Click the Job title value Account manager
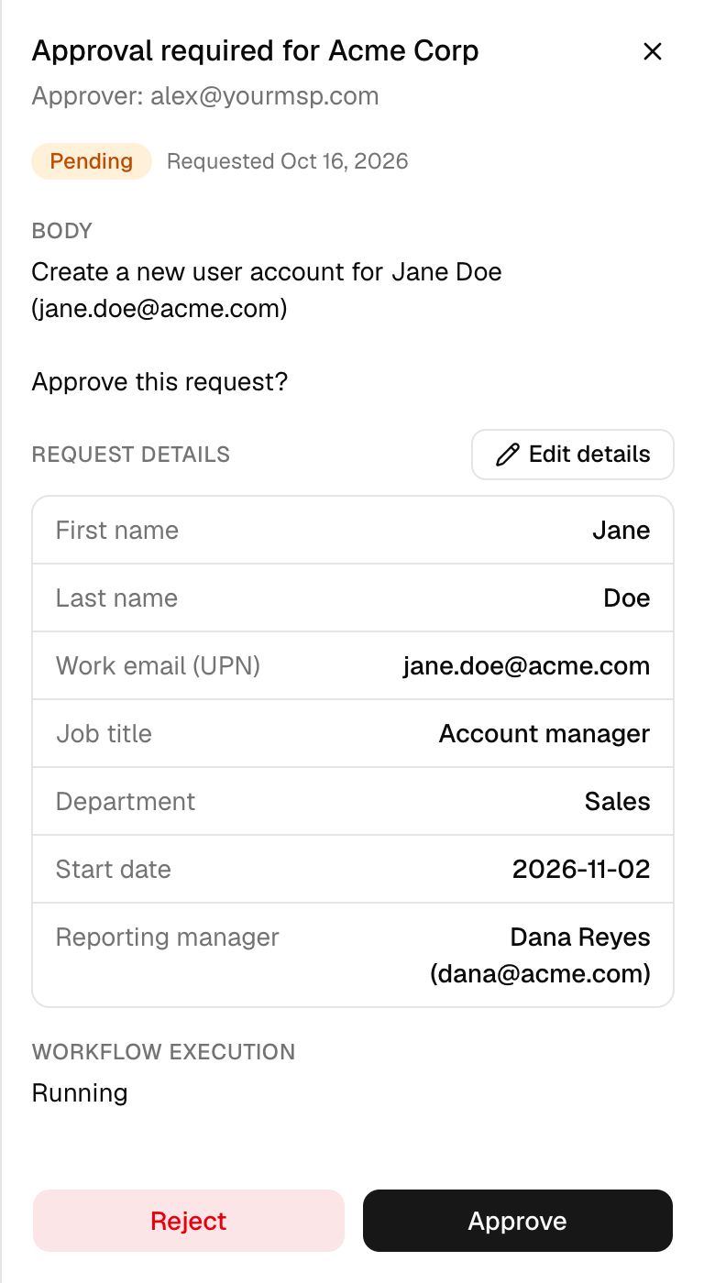 coord(544,734)
